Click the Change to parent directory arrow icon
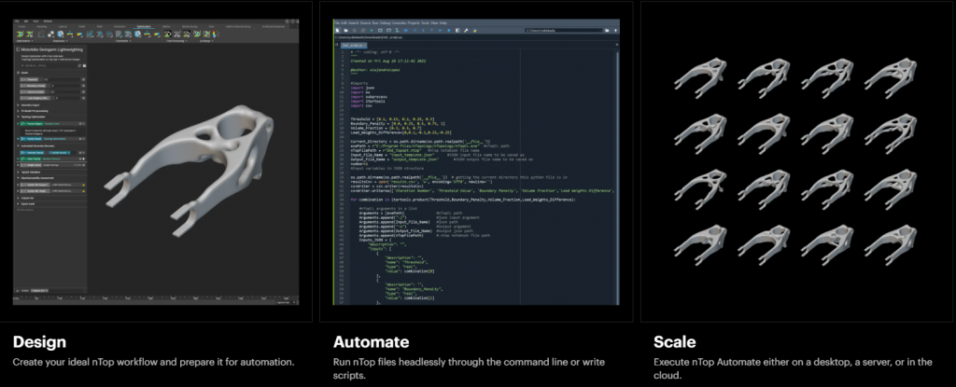This screenshot has height=387, width=956. [x=615, y=31]
